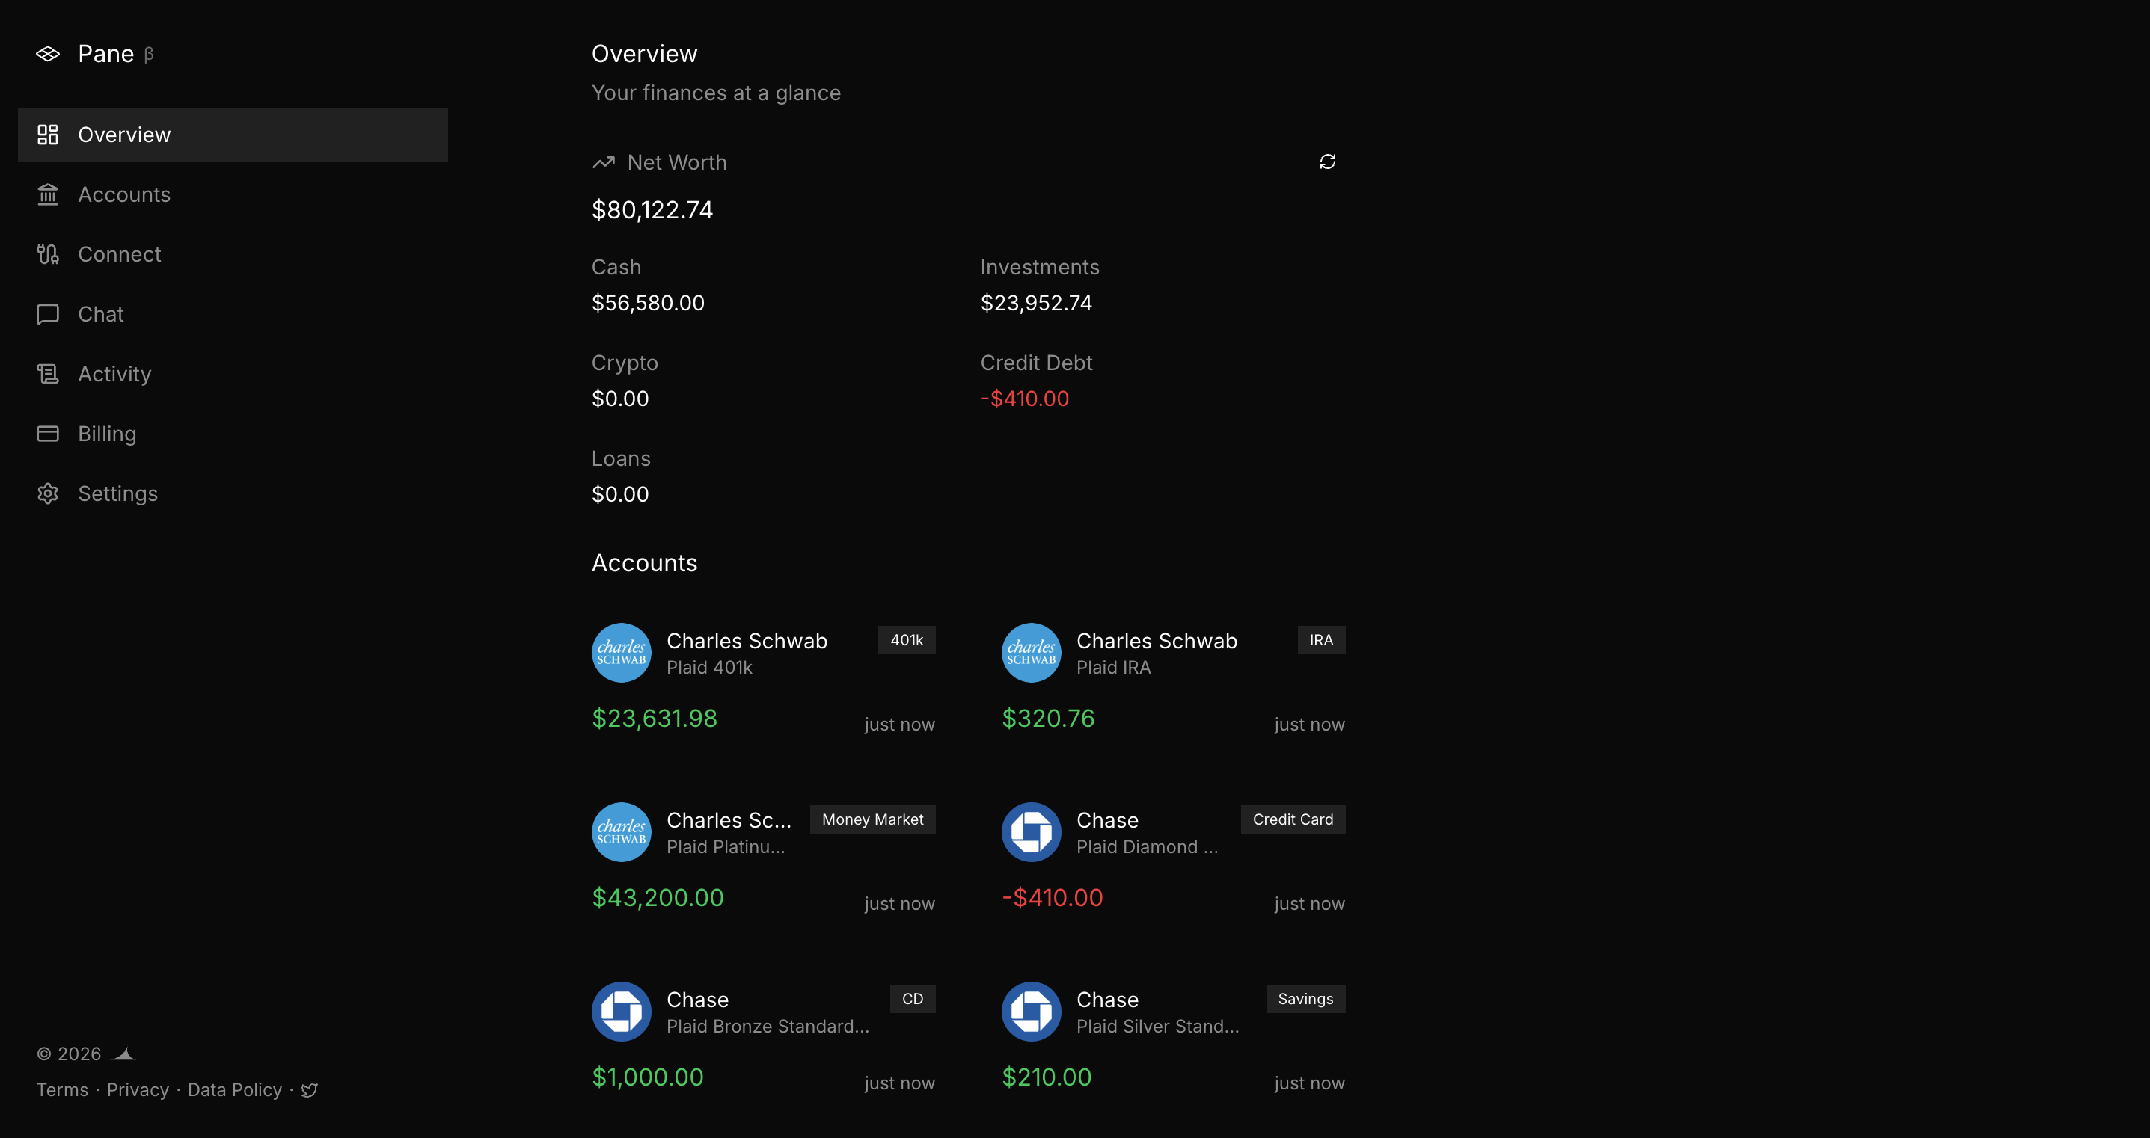Image resolution: width=2150 pixels, height=1138 pixels.
Task: Refresh net worth with the sync icon
Action: pyautogui.click(x=1327, y=162)
